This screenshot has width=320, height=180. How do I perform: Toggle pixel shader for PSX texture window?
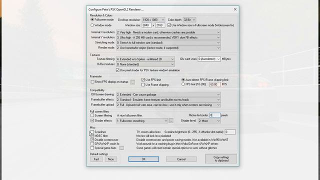click(x=117, y=70)
